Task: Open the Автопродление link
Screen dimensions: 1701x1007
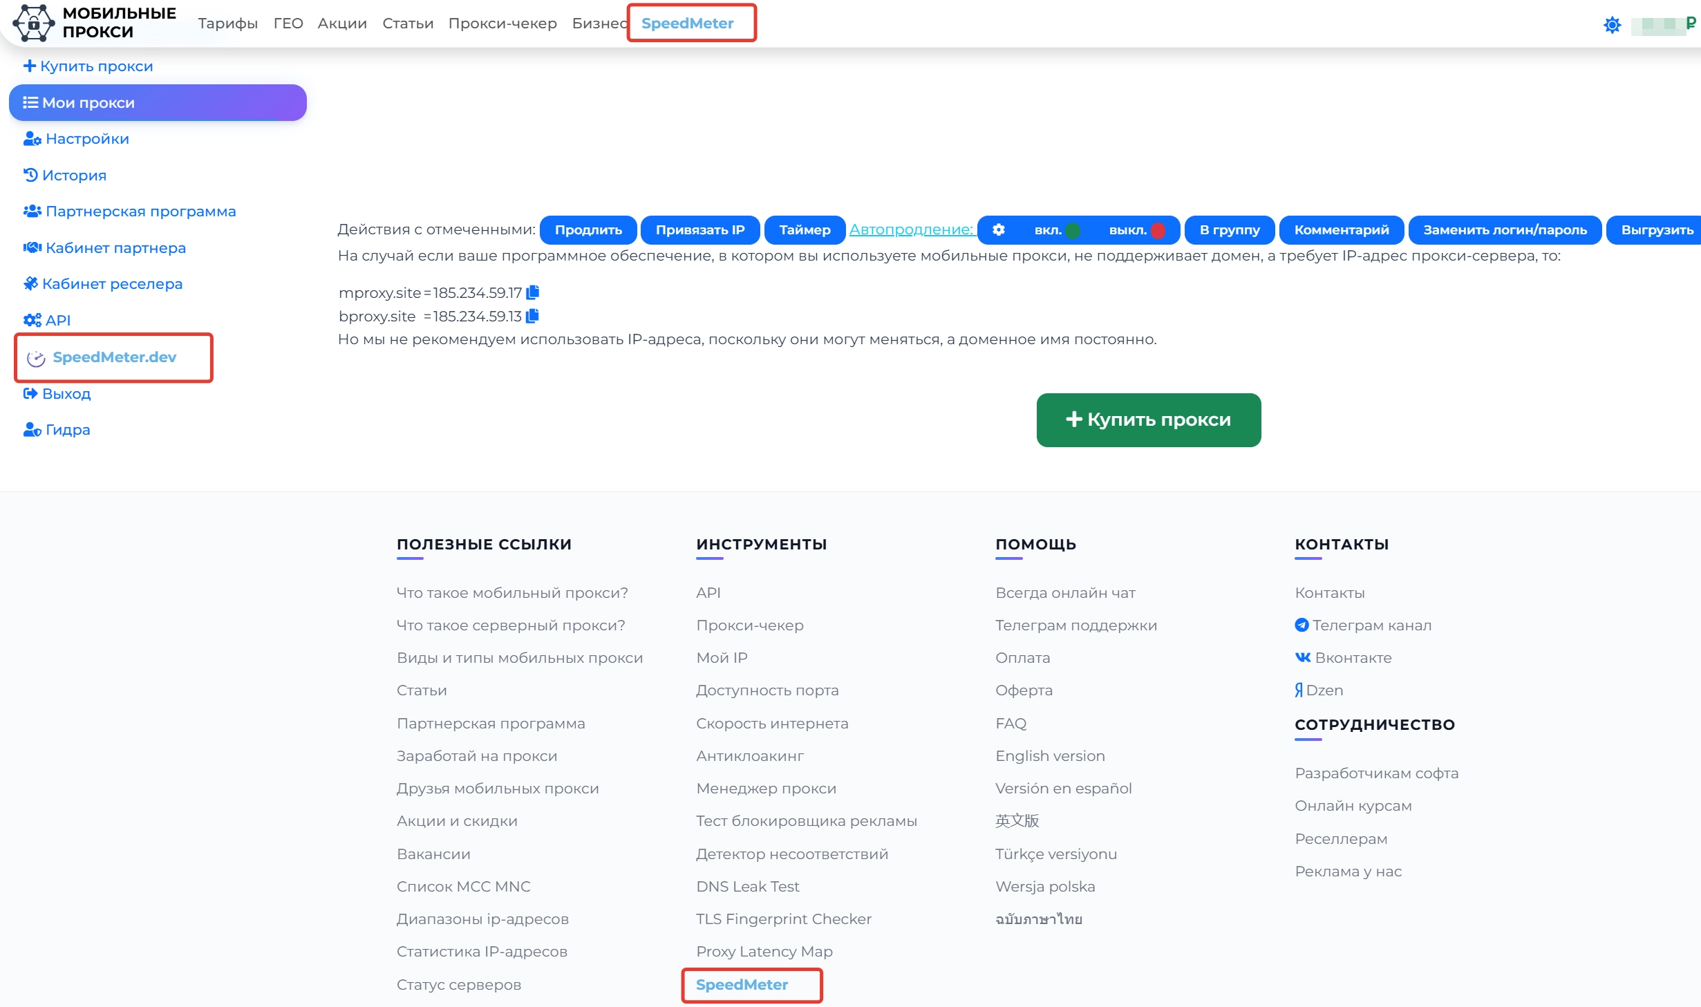Action: [910, 229]
